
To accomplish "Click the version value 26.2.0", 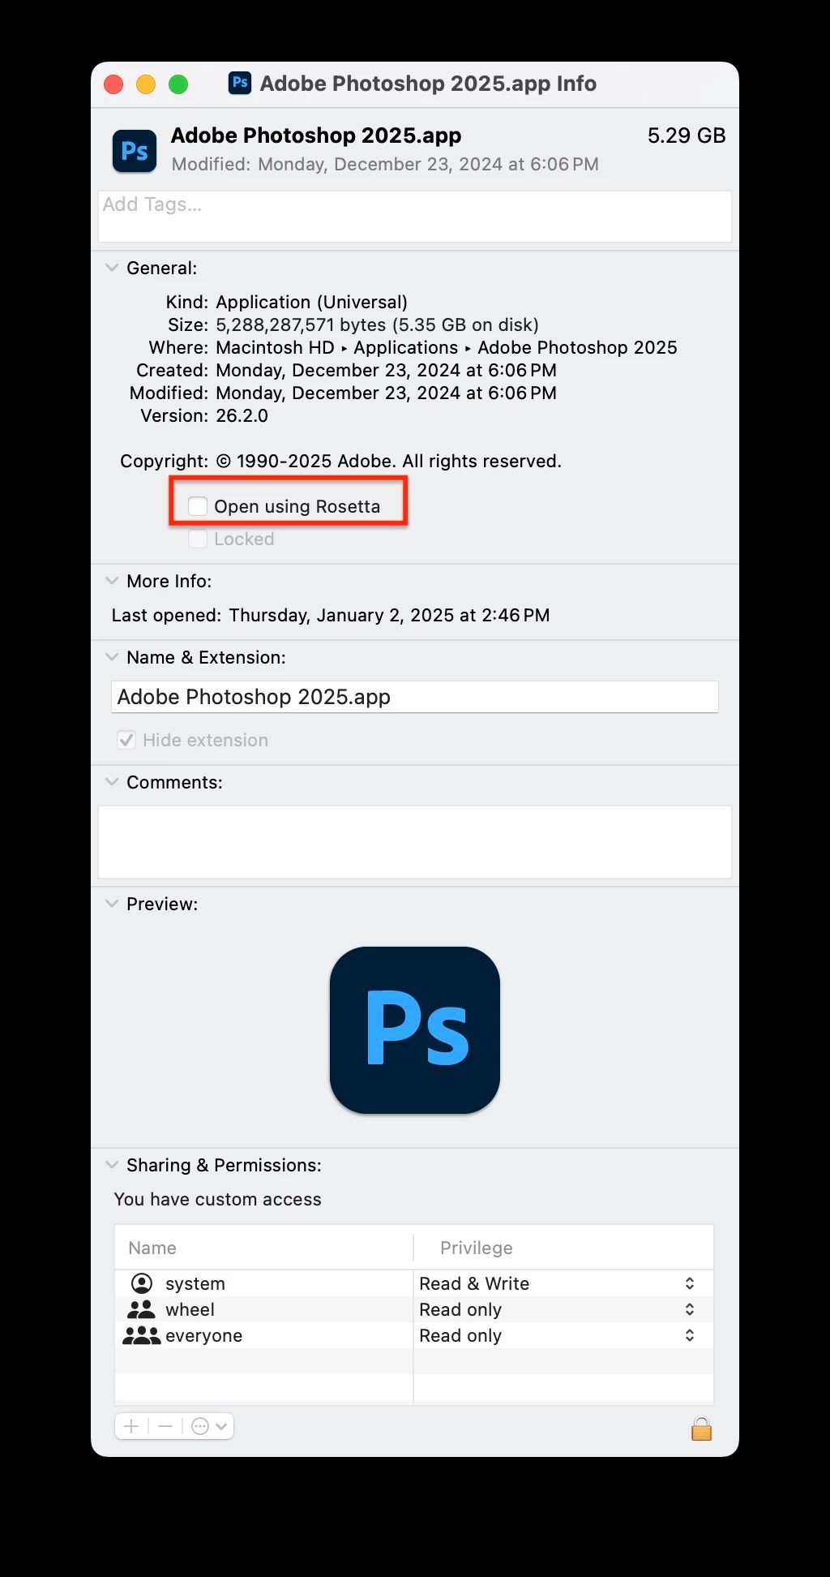I will 242,415.
